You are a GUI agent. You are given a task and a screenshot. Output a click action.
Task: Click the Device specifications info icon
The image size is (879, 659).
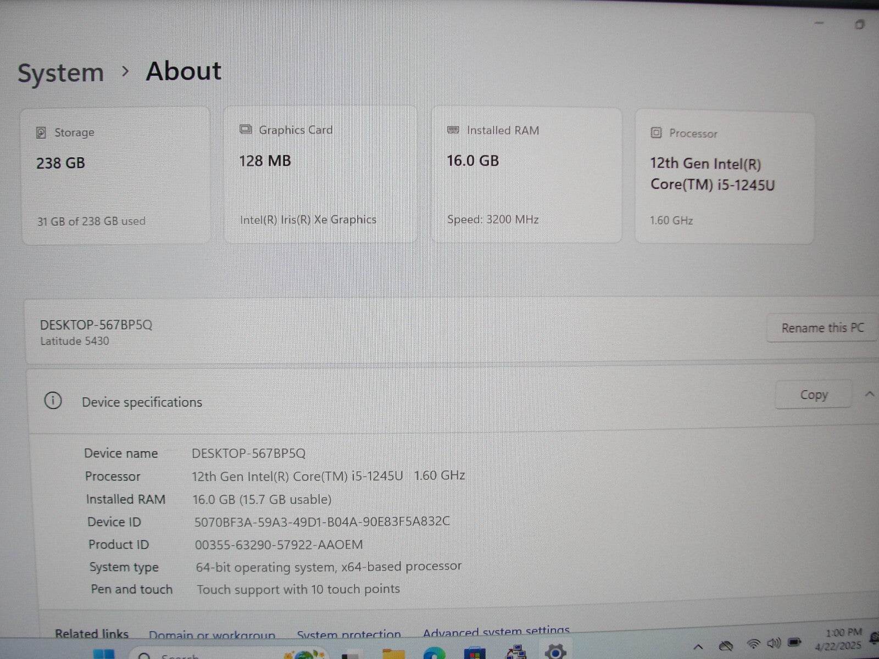click(x=53, y=401)
